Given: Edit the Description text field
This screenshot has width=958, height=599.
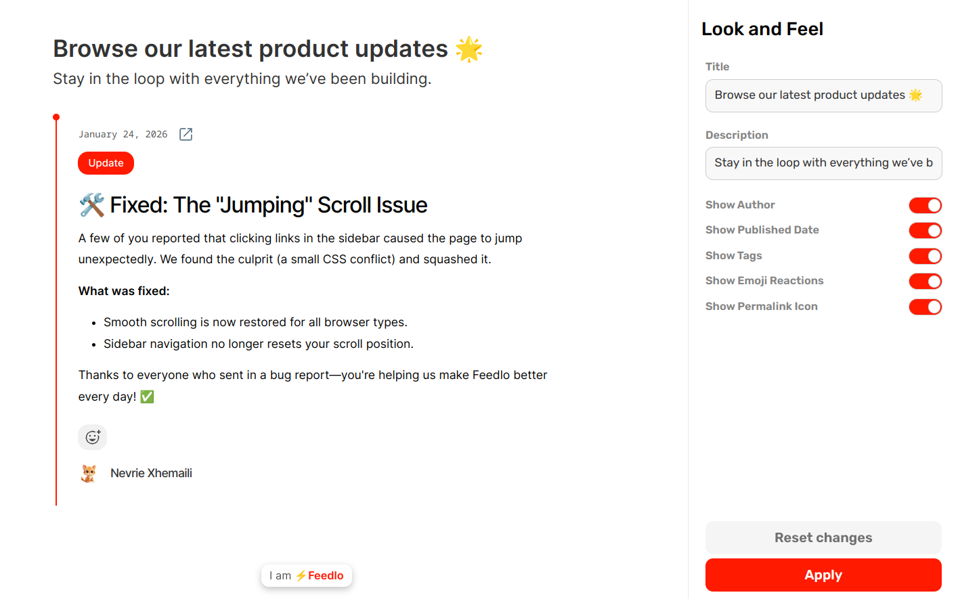Looking at the screenshot, I should tap(823, 163).
